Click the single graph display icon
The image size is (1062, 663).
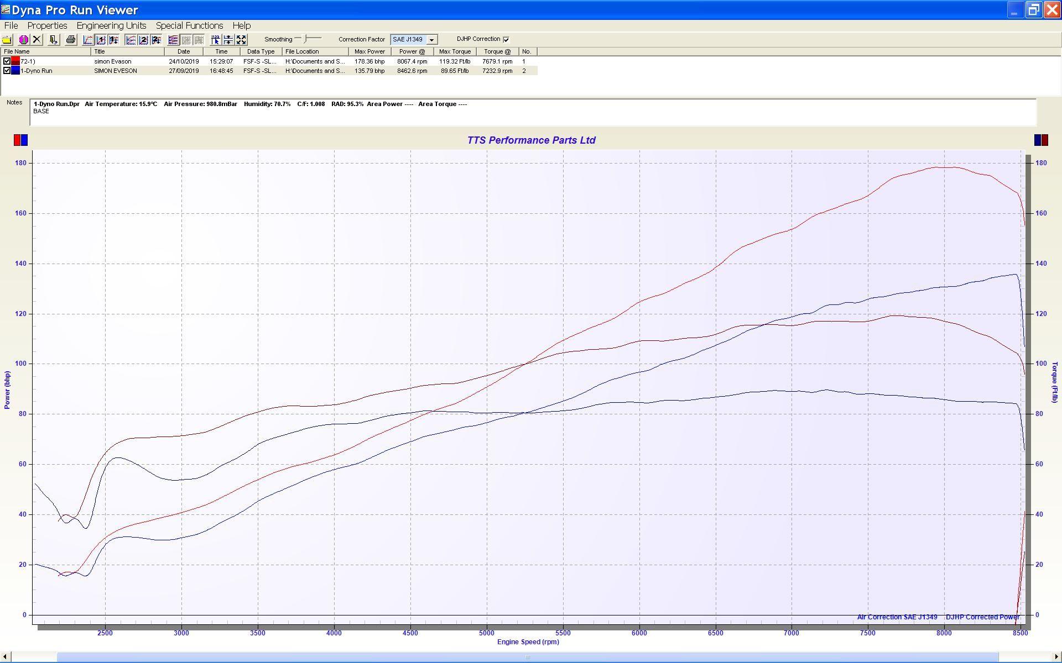tap(88, 40)
